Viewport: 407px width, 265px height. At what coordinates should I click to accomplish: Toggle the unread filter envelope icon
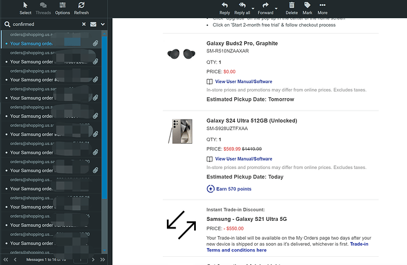tap(93, 24)
